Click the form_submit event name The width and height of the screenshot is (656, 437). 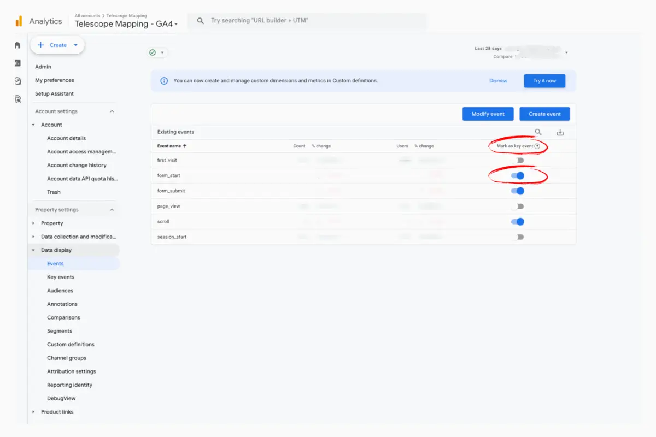point(172,191)
